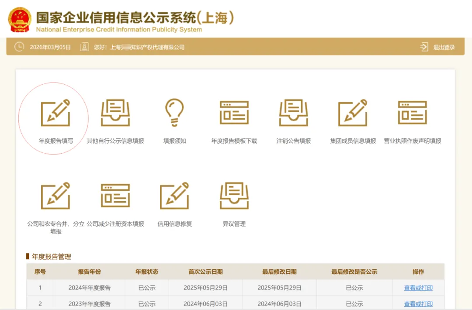472x310 pixels.
Task: Open 查看或打印 for 2024年年度报告
Action: pyautogui.click(x=418, y=288)
